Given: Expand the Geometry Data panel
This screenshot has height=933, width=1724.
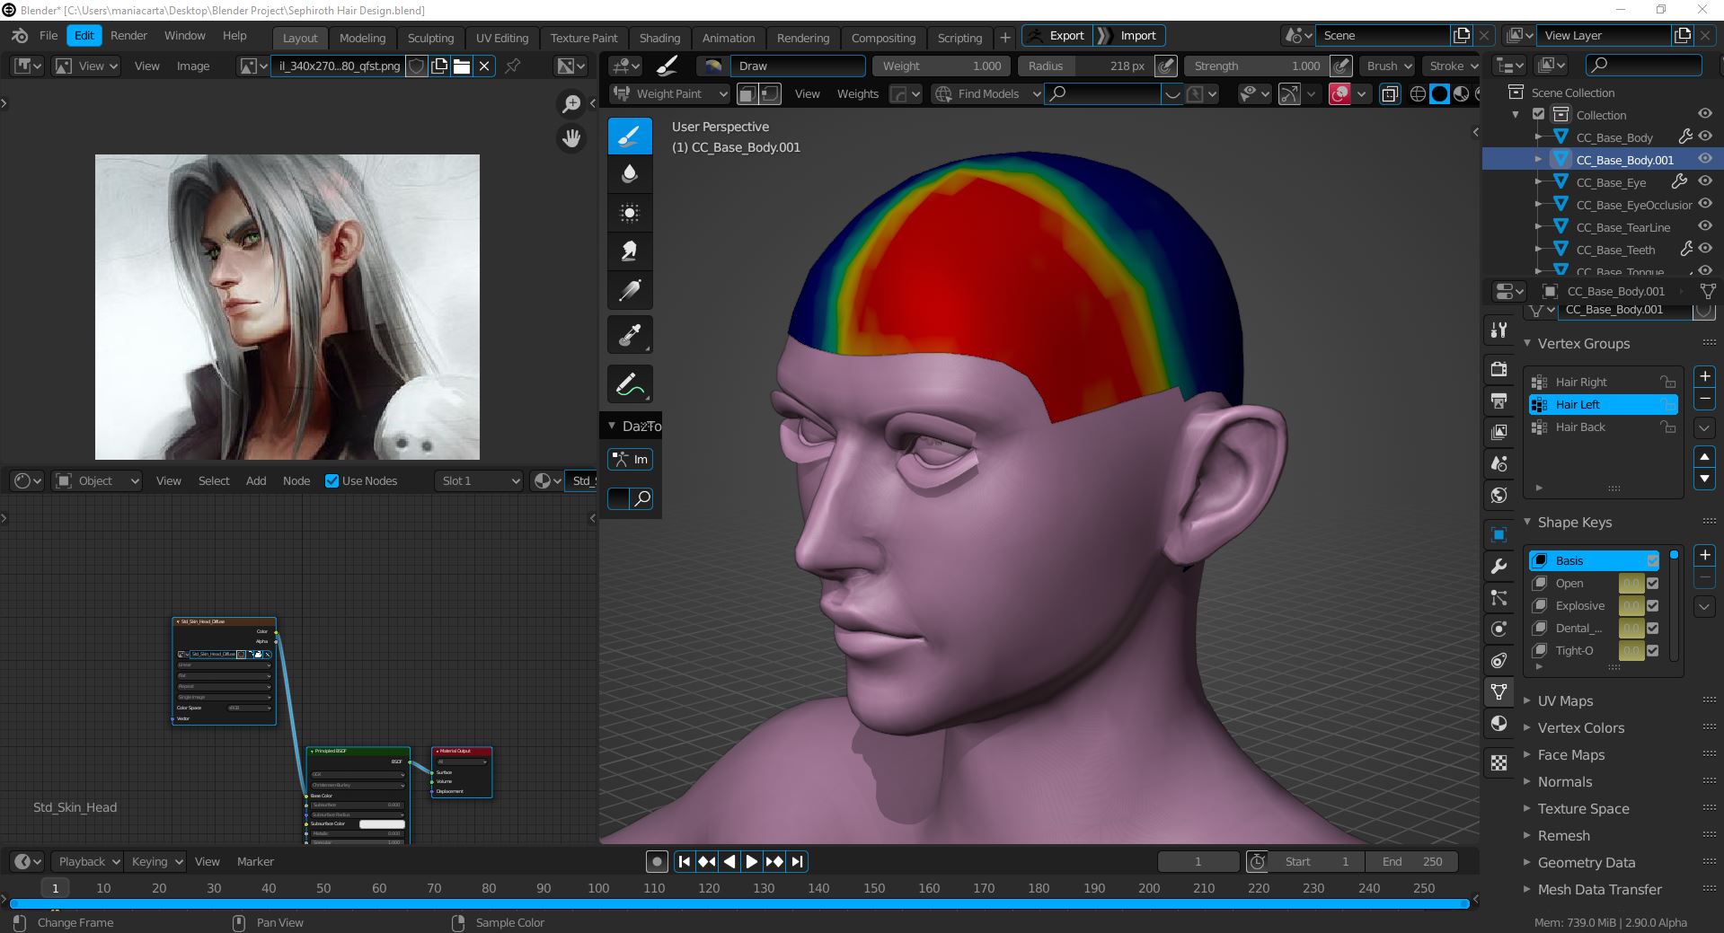Looking at the screenshot, I should coord(1586,862).
